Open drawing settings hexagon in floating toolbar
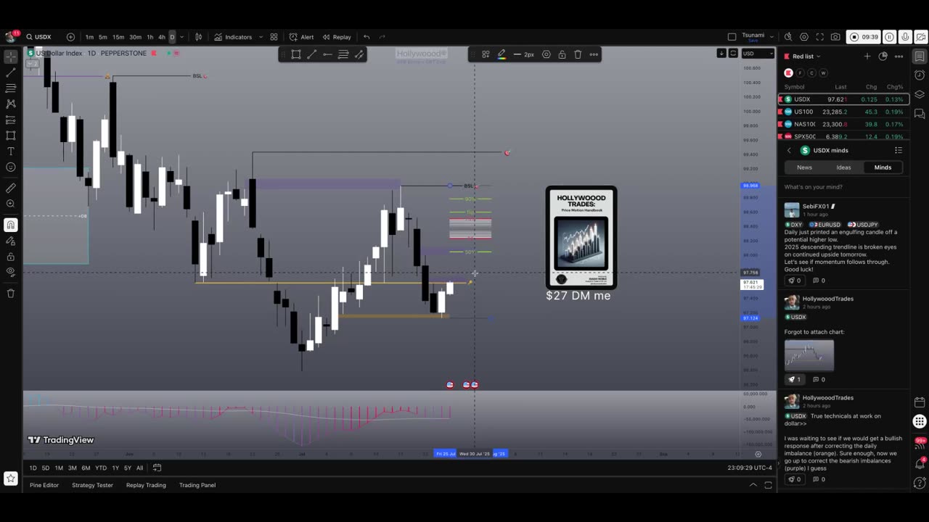 click(547, 54)
